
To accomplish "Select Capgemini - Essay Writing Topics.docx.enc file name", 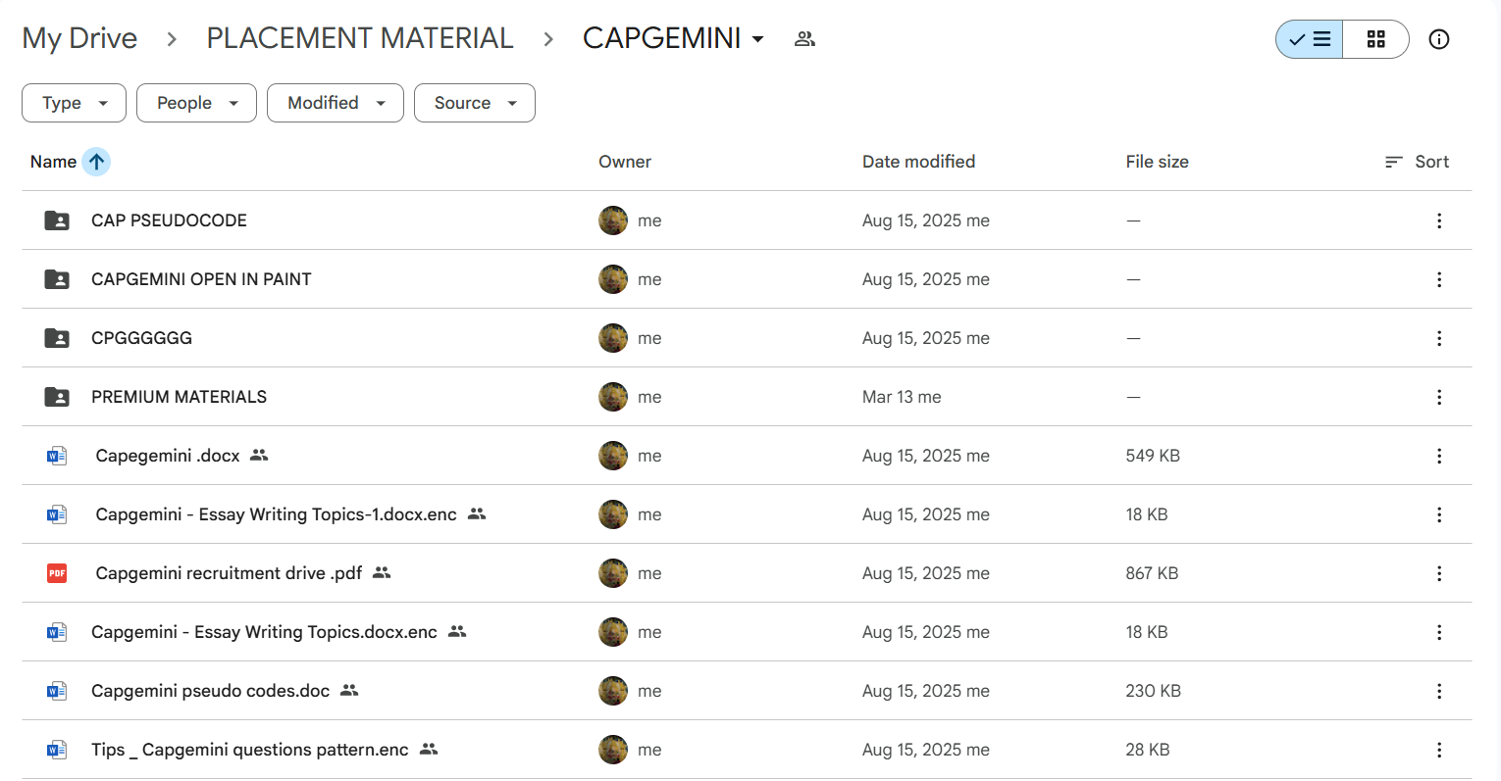I will pos(264,632).
